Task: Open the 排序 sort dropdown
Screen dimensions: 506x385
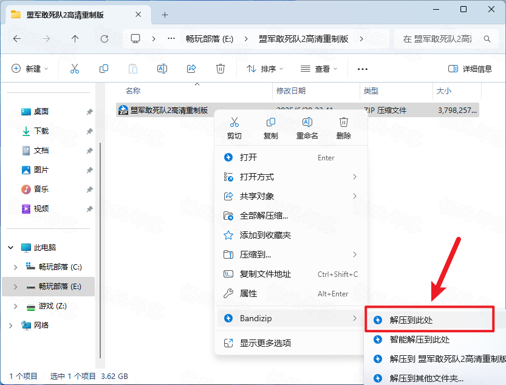Action: tap(265, 69)
